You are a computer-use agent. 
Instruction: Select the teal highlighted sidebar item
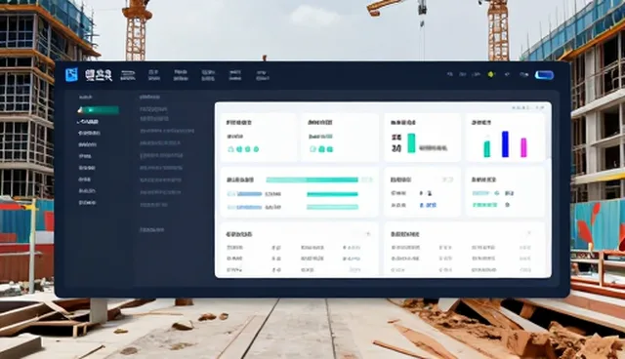tap(99, 110)
